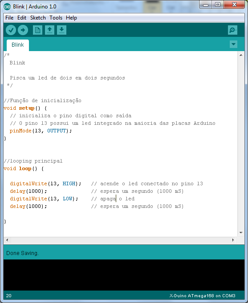Click the horizontal scrollbar right arrow

coord(233,240)
